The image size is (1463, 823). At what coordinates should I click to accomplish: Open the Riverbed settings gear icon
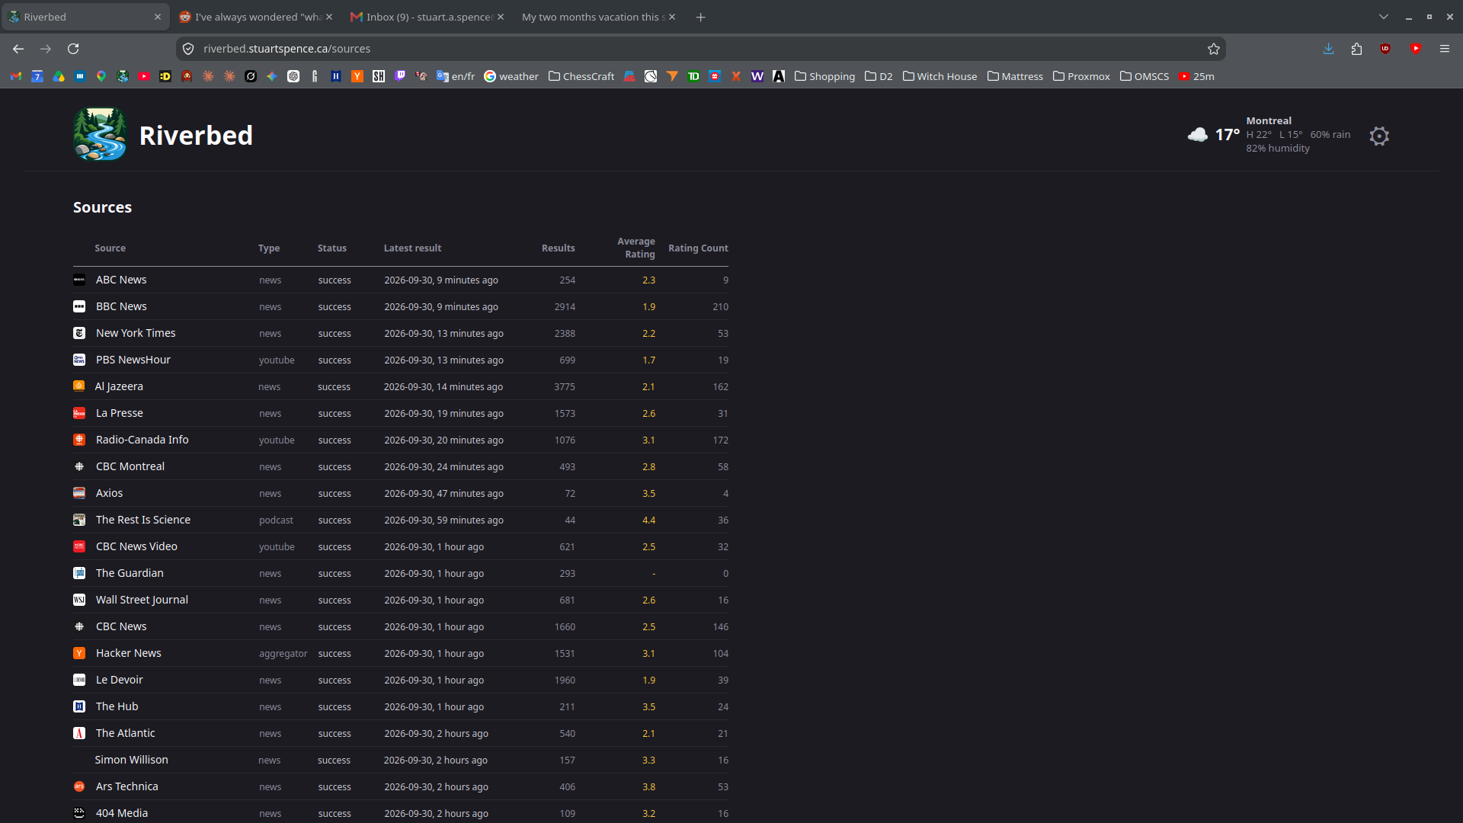point(1378,136)
